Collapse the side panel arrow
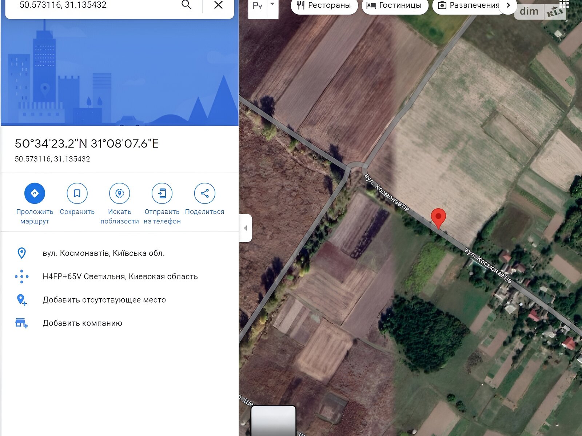582x436 pixels. pos(246,228)
